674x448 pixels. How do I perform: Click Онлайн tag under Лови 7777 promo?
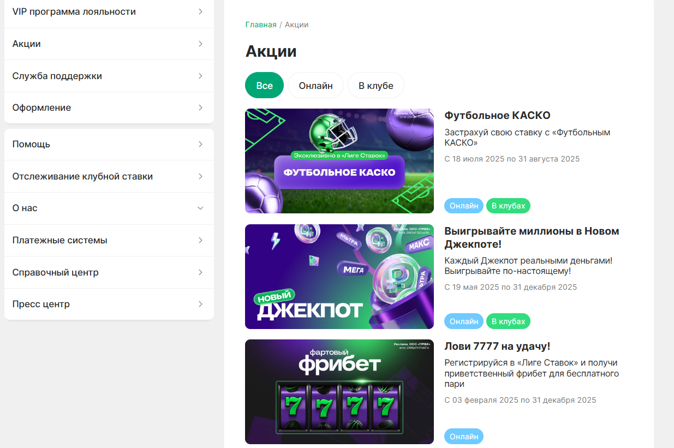(464, 437)
